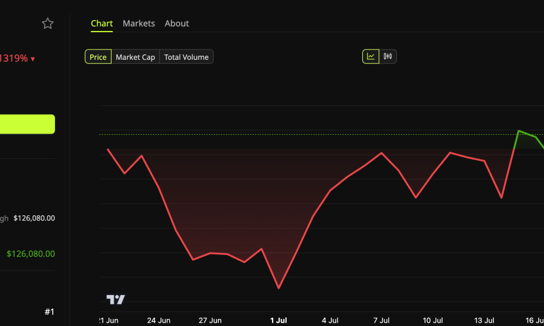544x326 pixels.
Task: Select the Price chart mode
Action: coord(98,57)
